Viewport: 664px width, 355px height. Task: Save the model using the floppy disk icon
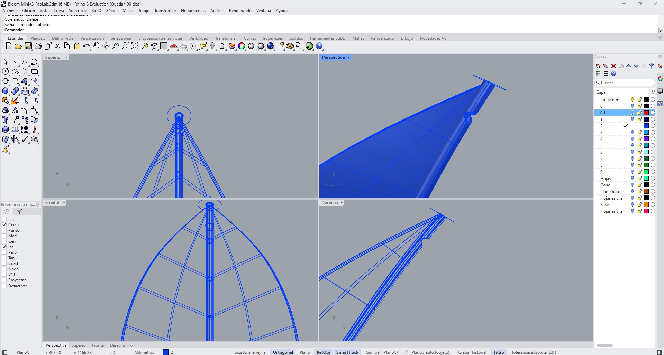click(28, 46)
